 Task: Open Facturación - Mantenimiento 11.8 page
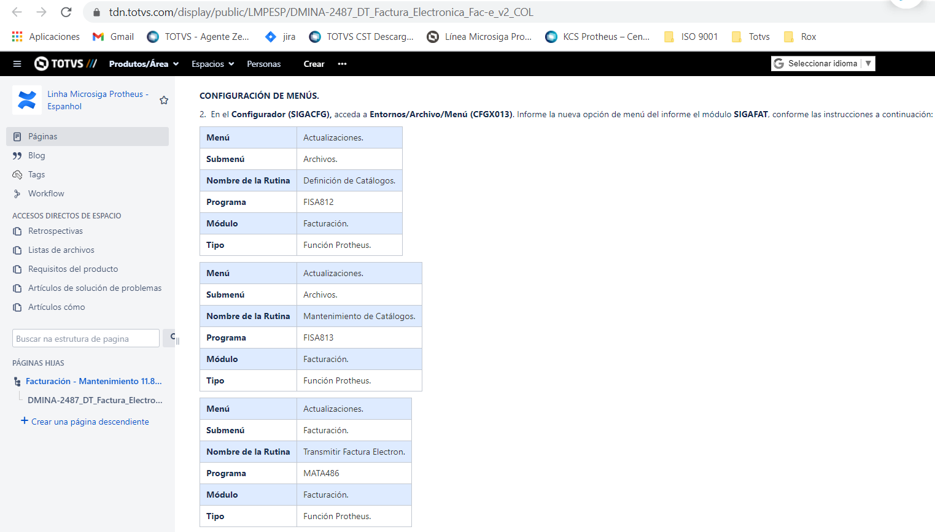[x=94, y=381]
